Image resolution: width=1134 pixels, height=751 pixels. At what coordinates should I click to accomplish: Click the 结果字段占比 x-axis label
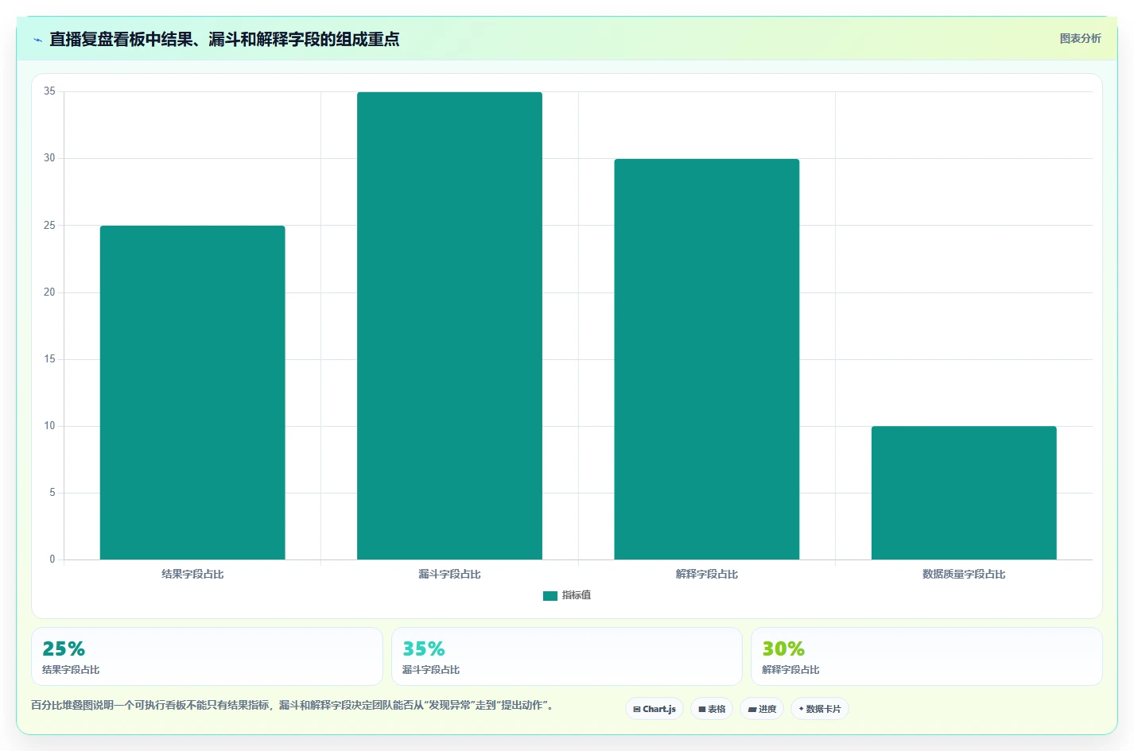point(192,574)
